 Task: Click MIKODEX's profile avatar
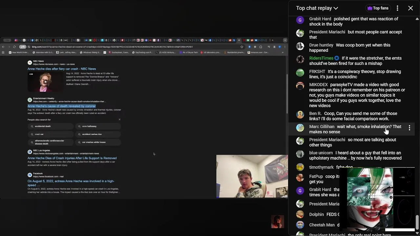[x=300, y=86]
